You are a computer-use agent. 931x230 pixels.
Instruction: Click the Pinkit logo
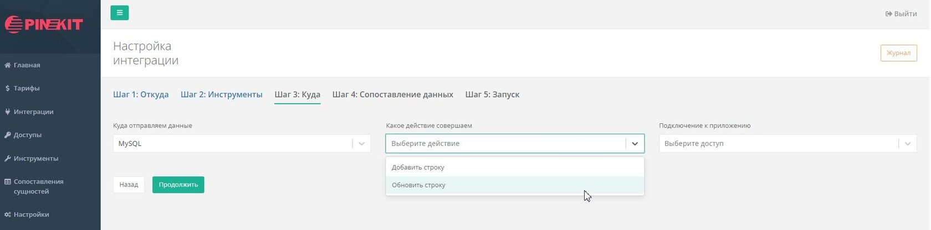tap(44, 24)
